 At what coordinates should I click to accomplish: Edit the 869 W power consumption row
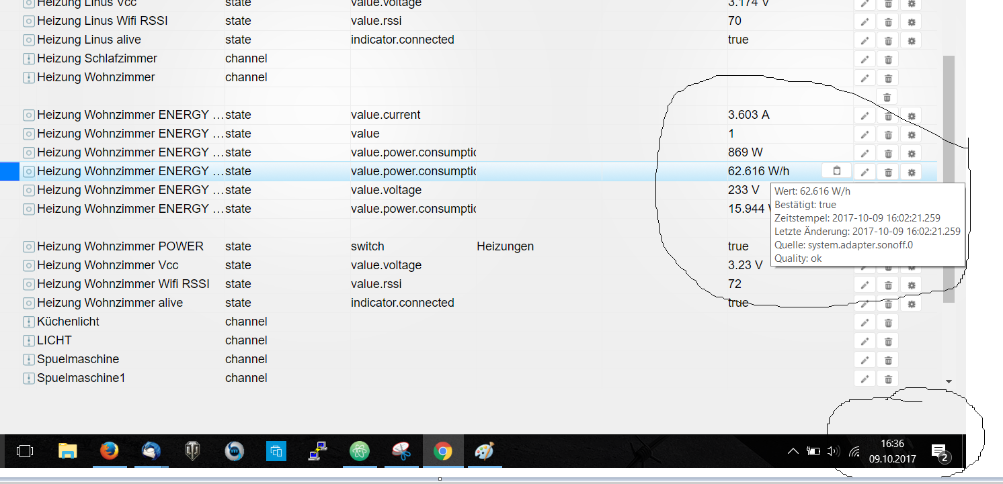click(x=865, y=153)
